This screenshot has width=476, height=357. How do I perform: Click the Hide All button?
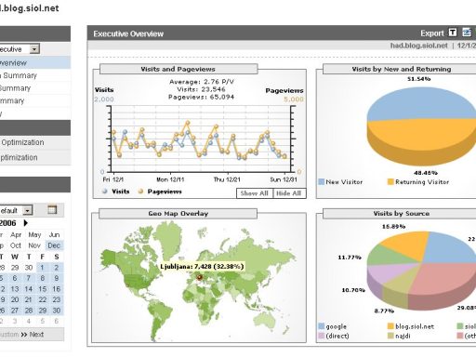[x=289, y=193]
